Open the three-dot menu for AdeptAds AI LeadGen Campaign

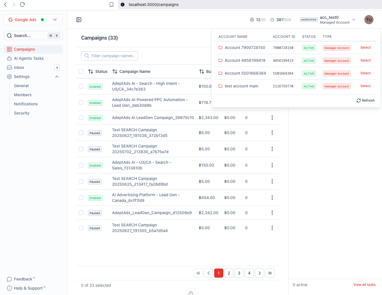[272, 118]
